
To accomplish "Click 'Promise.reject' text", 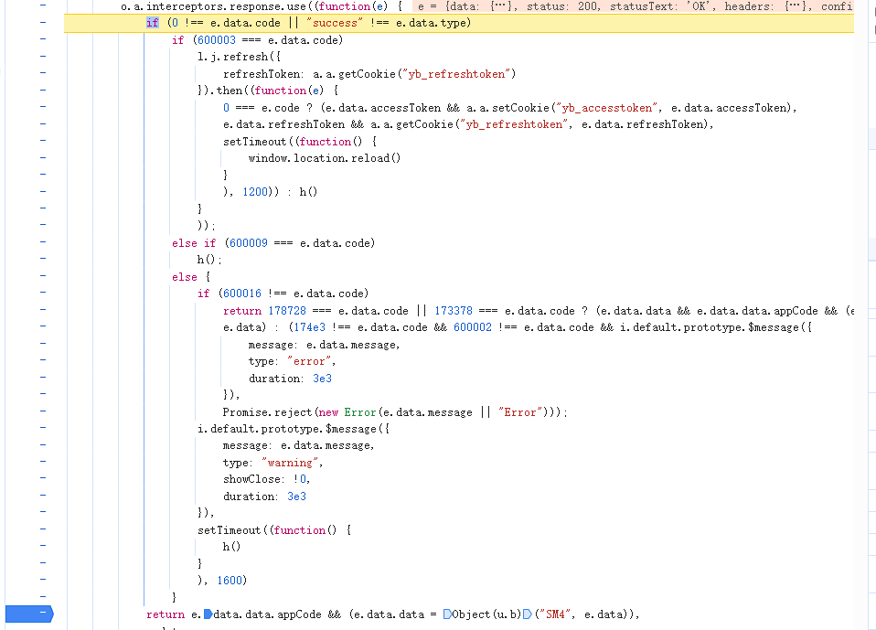I will pyautogui.click(x=267, y=412).
